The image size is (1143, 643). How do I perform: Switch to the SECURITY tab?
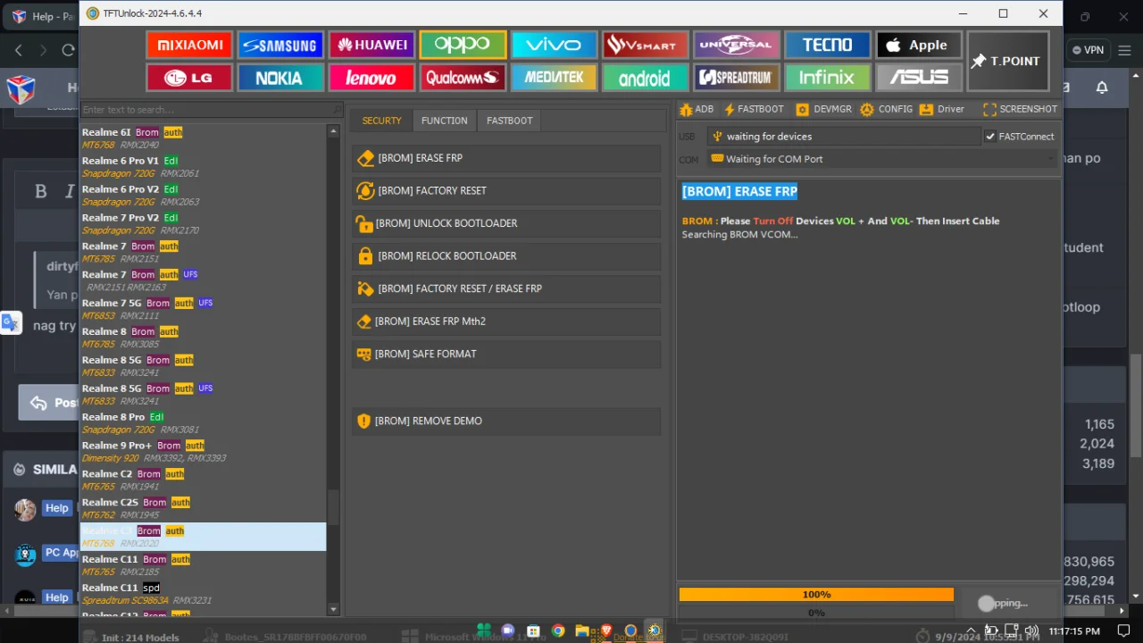(x=381, y=121)
